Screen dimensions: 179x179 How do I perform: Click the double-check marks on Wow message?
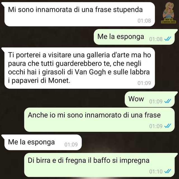click(x=168, y=101)
